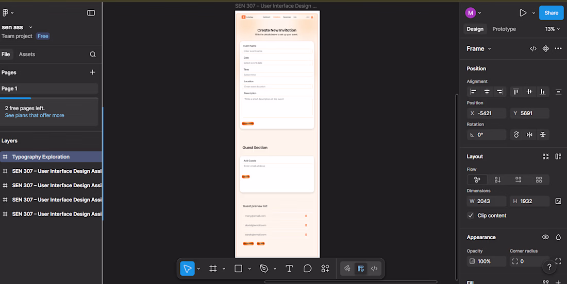The image size is (567, 284).
Task: Click the Present play icon
Action: [523, 13]
